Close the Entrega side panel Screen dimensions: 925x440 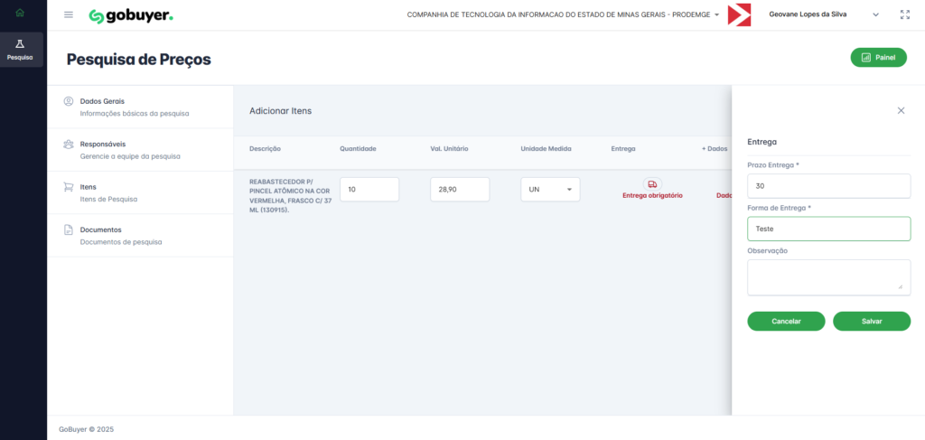901,110
